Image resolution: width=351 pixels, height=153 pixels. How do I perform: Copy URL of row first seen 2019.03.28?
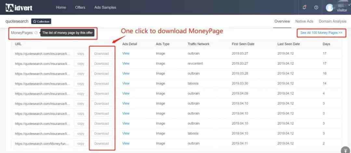[81, 74]
